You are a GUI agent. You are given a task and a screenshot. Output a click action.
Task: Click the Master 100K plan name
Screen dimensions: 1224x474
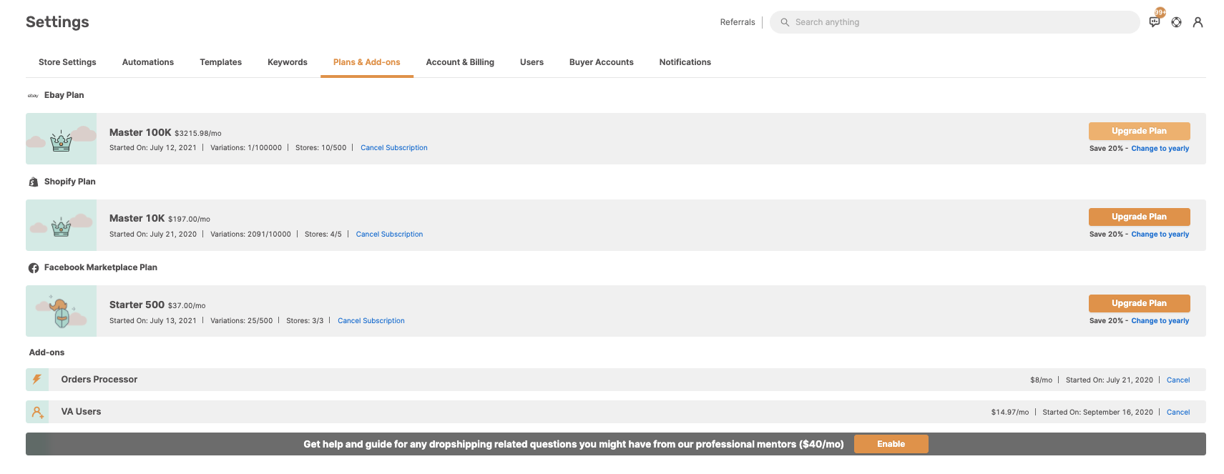(140, 132)
